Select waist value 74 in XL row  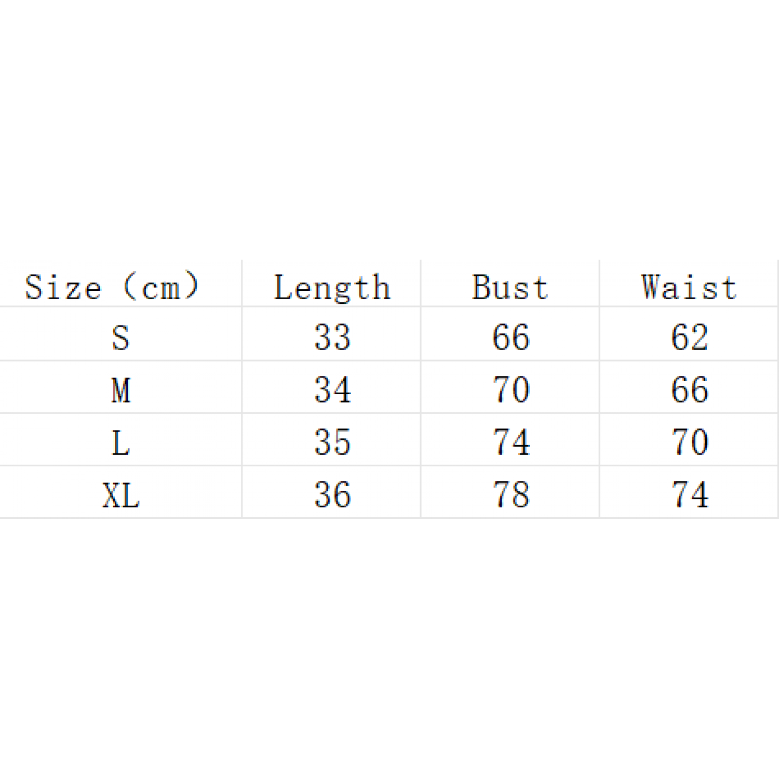tap(690, 495)
